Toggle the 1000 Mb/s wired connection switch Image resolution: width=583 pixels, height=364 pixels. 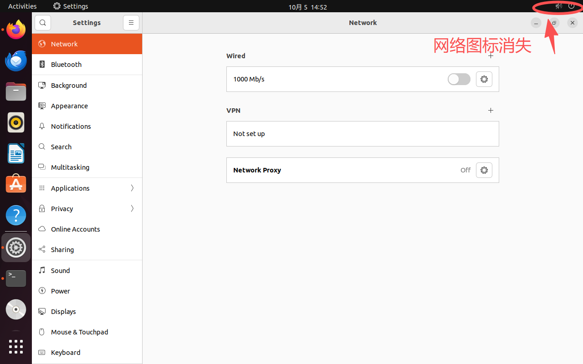point(459,79)
